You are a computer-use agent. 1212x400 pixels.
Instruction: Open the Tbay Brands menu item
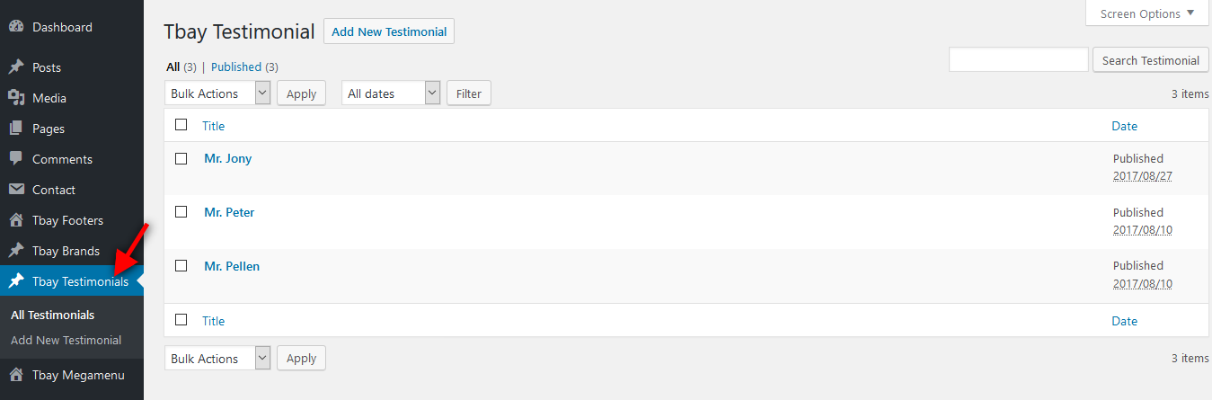click(x=66, y=251)
